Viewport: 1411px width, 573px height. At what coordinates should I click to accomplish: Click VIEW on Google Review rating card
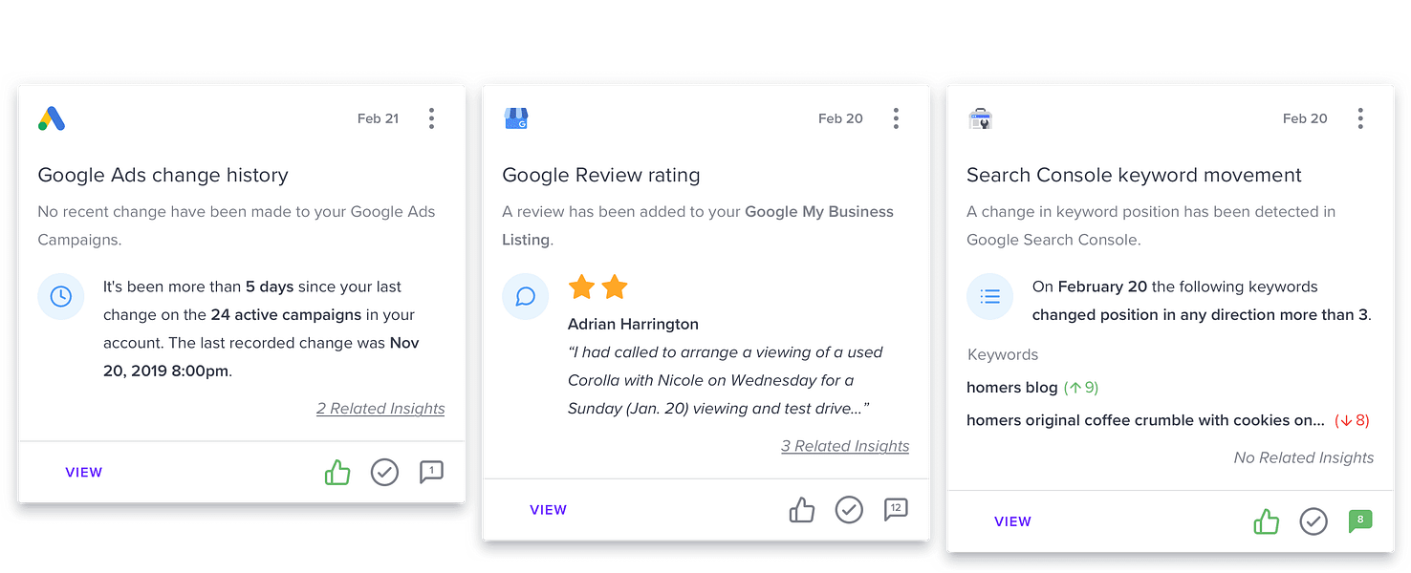click(549, 510)
